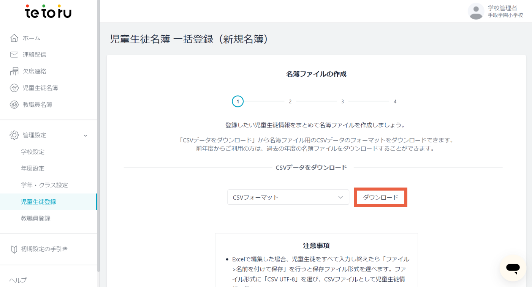Click the tetoru logo
Viewport: 532px width, 287px height.
click(48, 11)
